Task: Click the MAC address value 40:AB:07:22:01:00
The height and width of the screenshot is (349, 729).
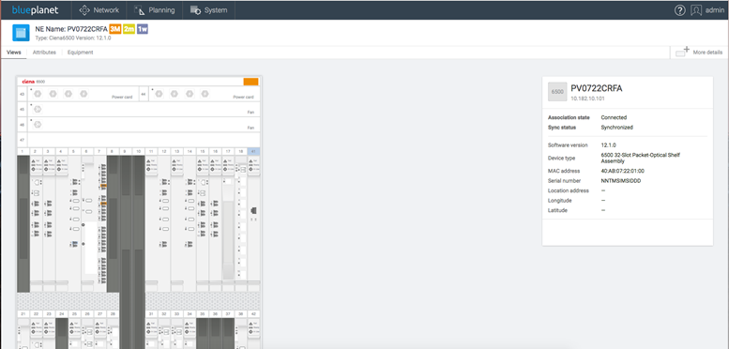Action: pyautogui.click(x=623, y=171)
